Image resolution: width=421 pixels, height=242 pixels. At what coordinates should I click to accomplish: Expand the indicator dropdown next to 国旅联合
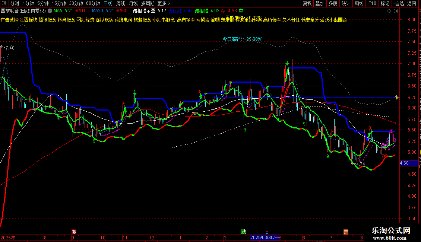(x=50, y=11)
